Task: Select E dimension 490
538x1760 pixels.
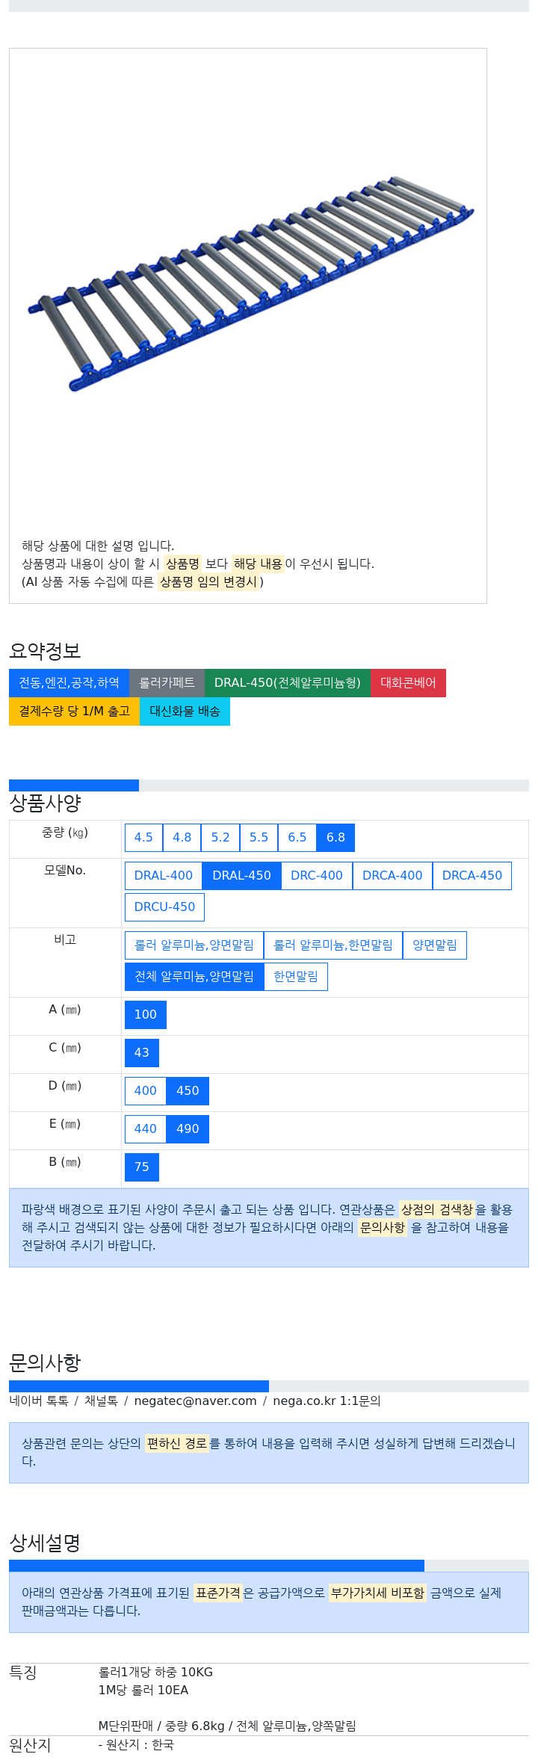Action: [x=188, y=1129]
